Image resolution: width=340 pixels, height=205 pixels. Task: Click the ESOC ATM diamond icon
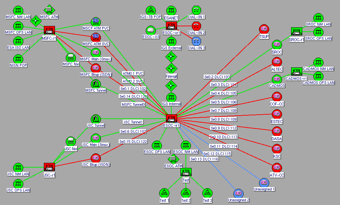(x=173, y=159)
